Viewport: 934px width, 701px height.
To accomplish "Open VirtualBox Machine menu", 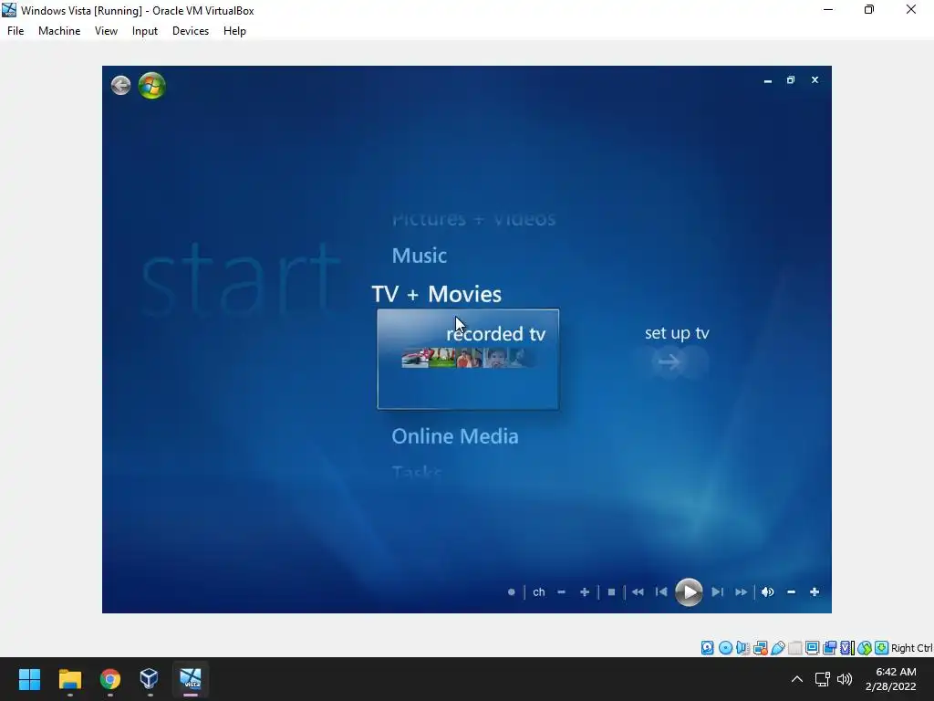I will 59,31.
